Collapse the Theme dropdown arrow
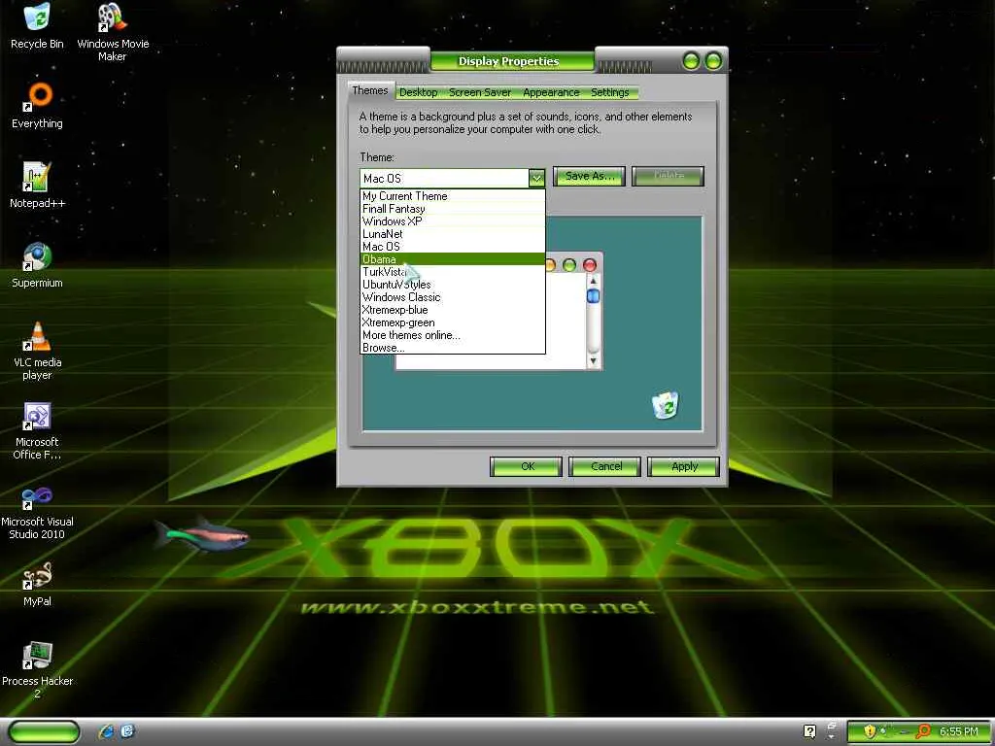This screenshot has width=995, height=746. [x=536, y=179]
